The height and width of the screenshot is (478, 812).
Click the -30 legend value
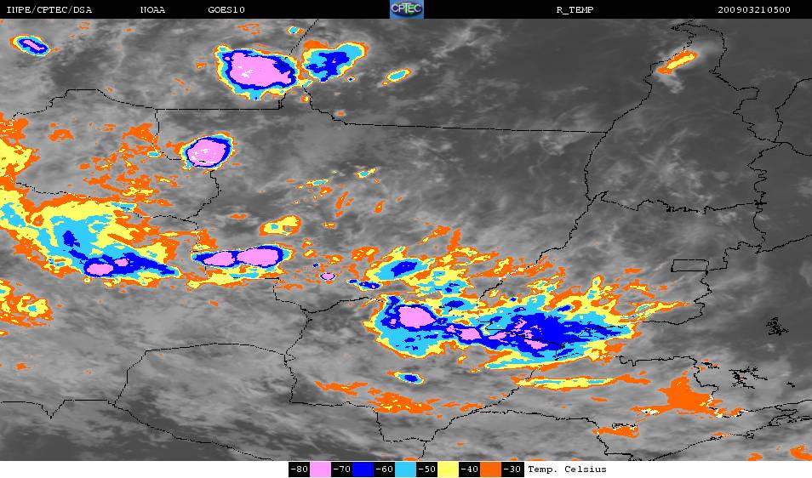pyautogui.click(x=512, y=469)
